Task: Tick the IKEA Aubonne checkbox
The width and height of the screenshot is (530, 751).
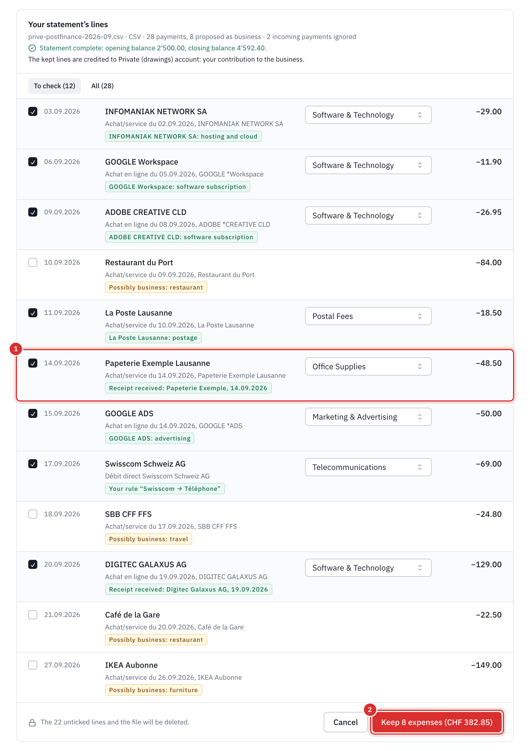Action: pos(33,665)
